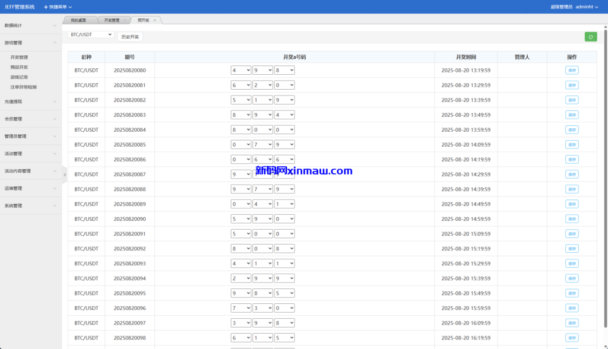The image size is (608, 349).
Task: Click the 历史开奖 button
Action: 130,37
